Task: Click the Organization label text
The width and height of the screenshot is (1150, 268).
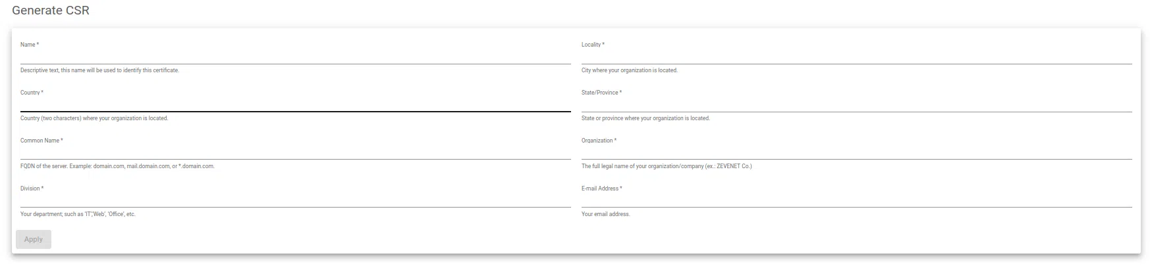Action: coord(598,141)
